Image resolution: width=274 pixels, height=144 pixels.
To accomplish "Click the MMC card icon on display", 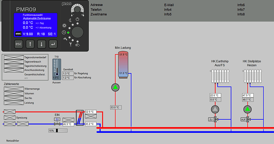I will tap(18, 34).
